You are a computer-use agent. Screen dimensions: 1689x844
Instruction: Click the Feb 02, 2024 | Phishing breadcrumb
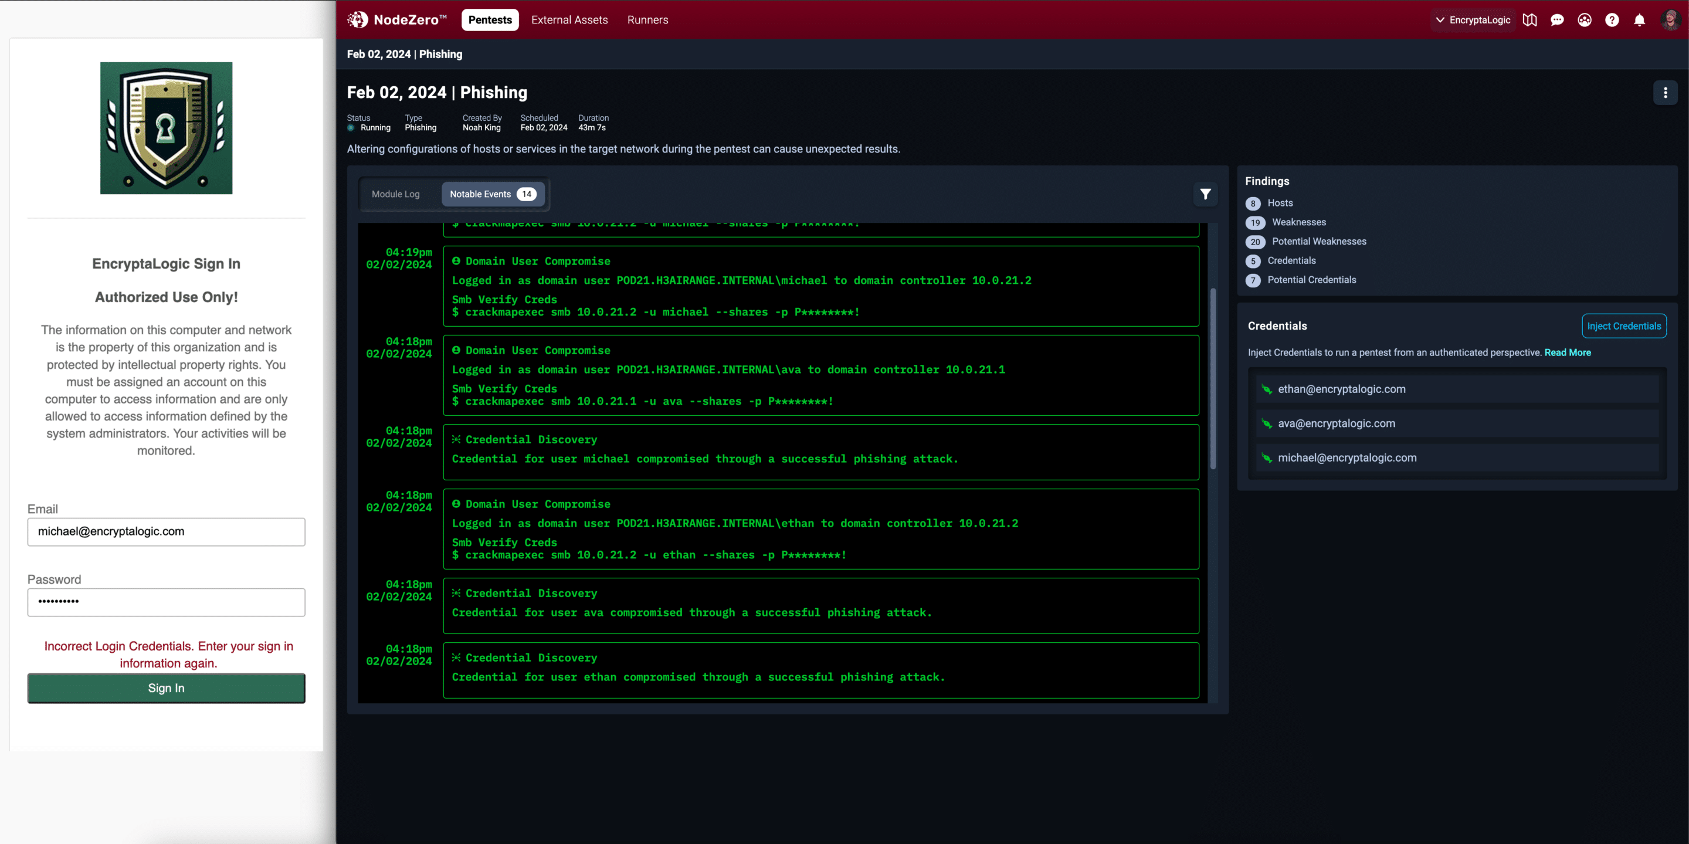pos(405,54)
